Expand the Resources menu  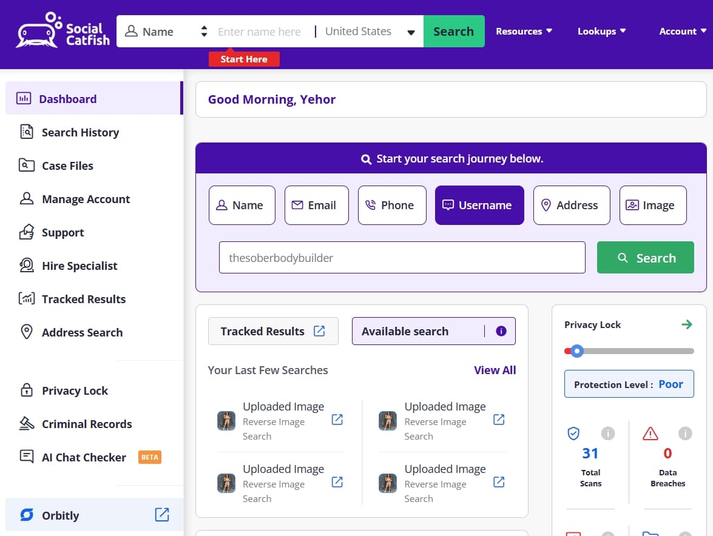[524, 32]
